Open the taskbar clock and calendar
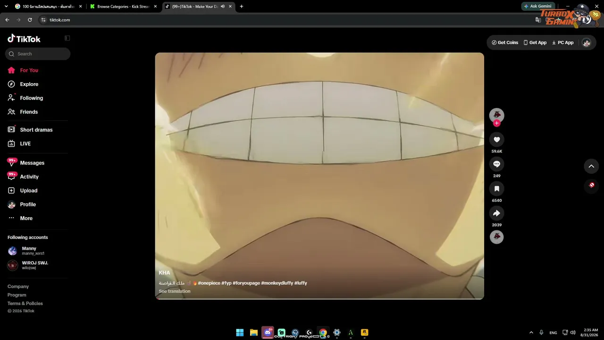Viewport: 604px width, 340px height. tap(590, 332)
